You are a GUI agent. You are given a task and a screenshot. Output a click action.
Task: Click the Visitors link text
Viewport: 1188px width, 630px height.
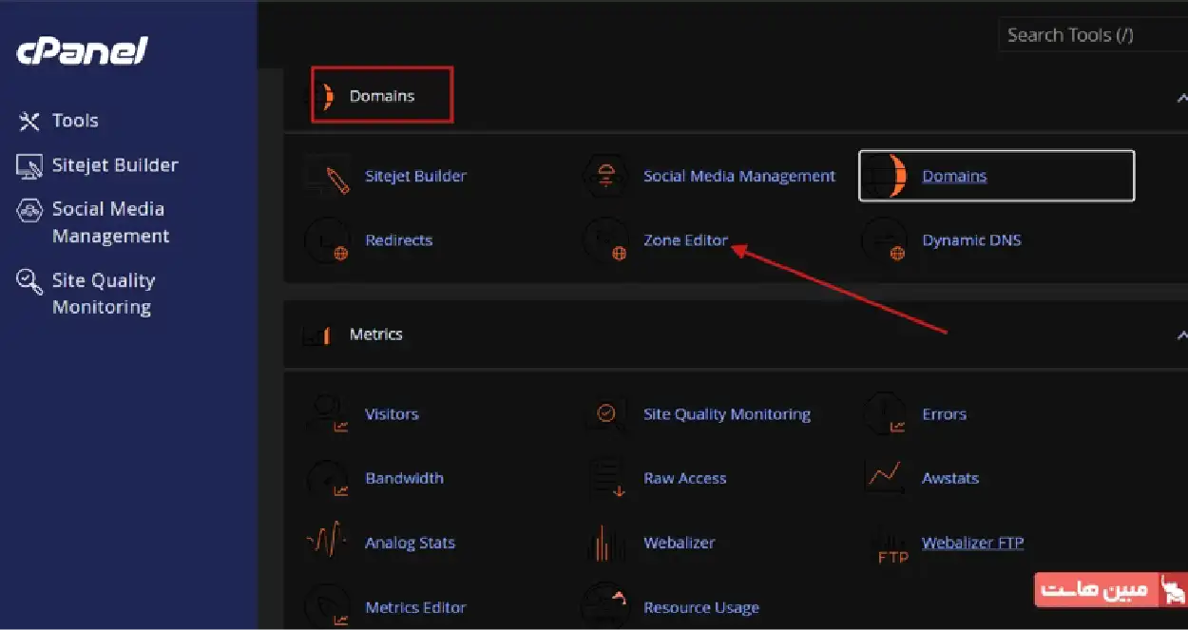tap(392, 414)
